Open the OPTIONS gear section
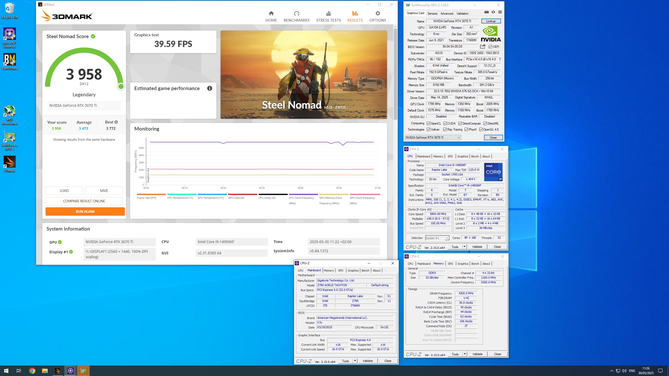669x376 pixels. click(377, 16)
